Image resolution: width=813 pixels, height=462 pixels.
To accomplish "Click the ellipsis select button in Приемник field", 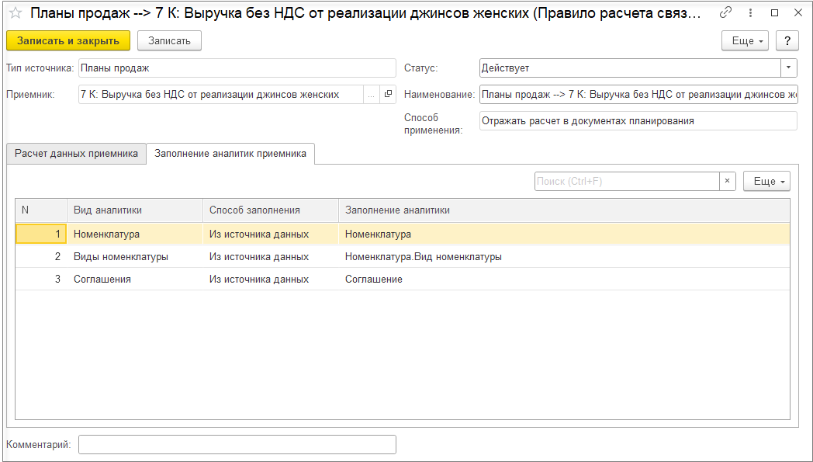I will pyautogui.click(x=372, y=95).
